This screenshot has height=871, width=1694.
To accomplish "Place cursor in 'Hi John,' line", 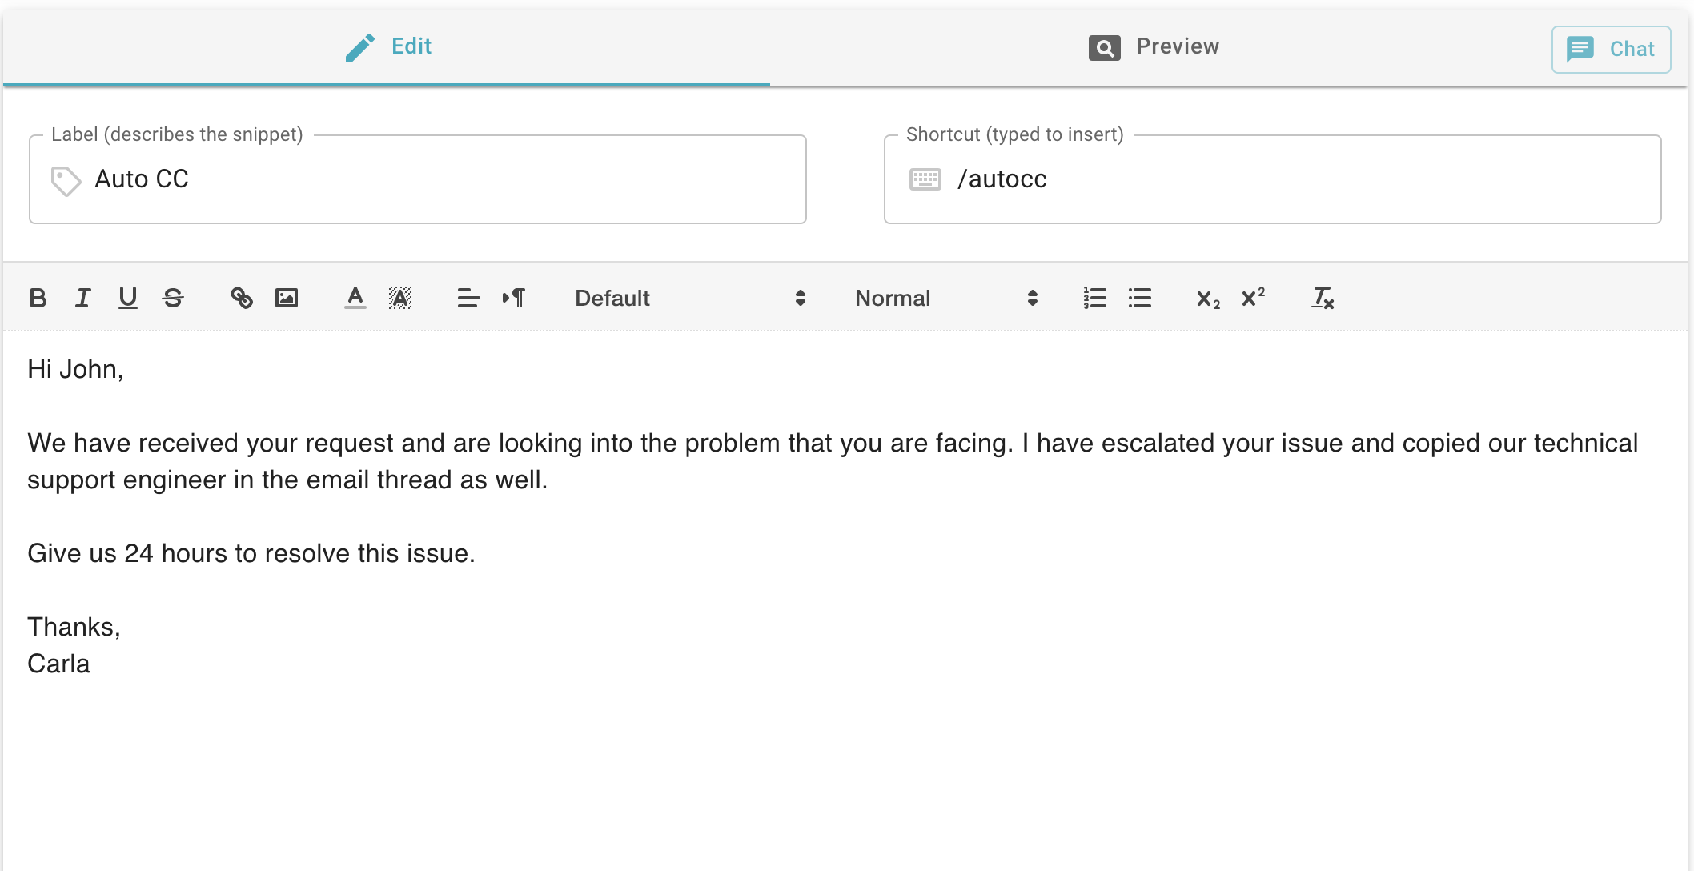I will (76, 369).
